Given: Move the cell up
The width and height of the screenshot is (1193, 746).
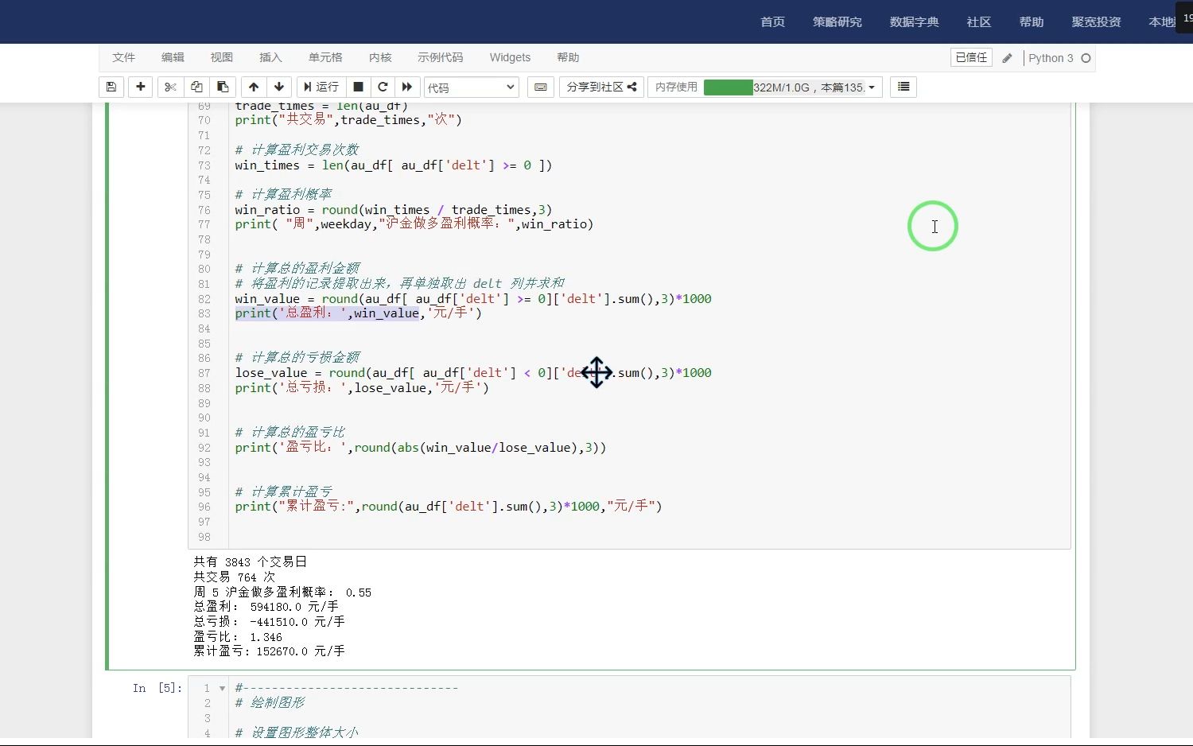Looking at the screenshot, I should pyautogui.click(x=254, y=87).
